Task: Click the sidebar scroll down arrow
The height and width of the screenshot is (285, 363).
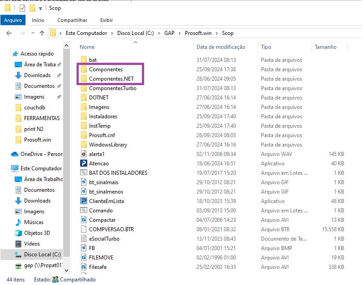Action: [x=66, y=270]
